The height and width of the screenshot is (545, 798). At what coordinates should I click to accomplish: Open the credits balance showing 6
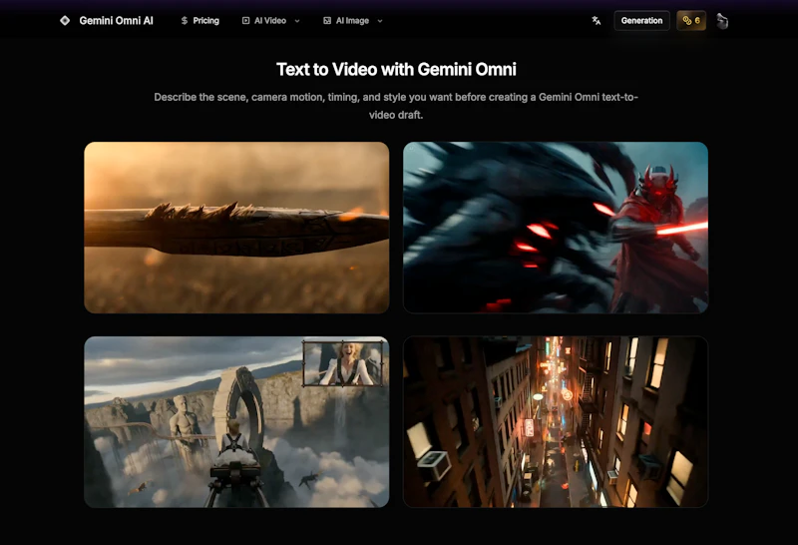[691, 20]
